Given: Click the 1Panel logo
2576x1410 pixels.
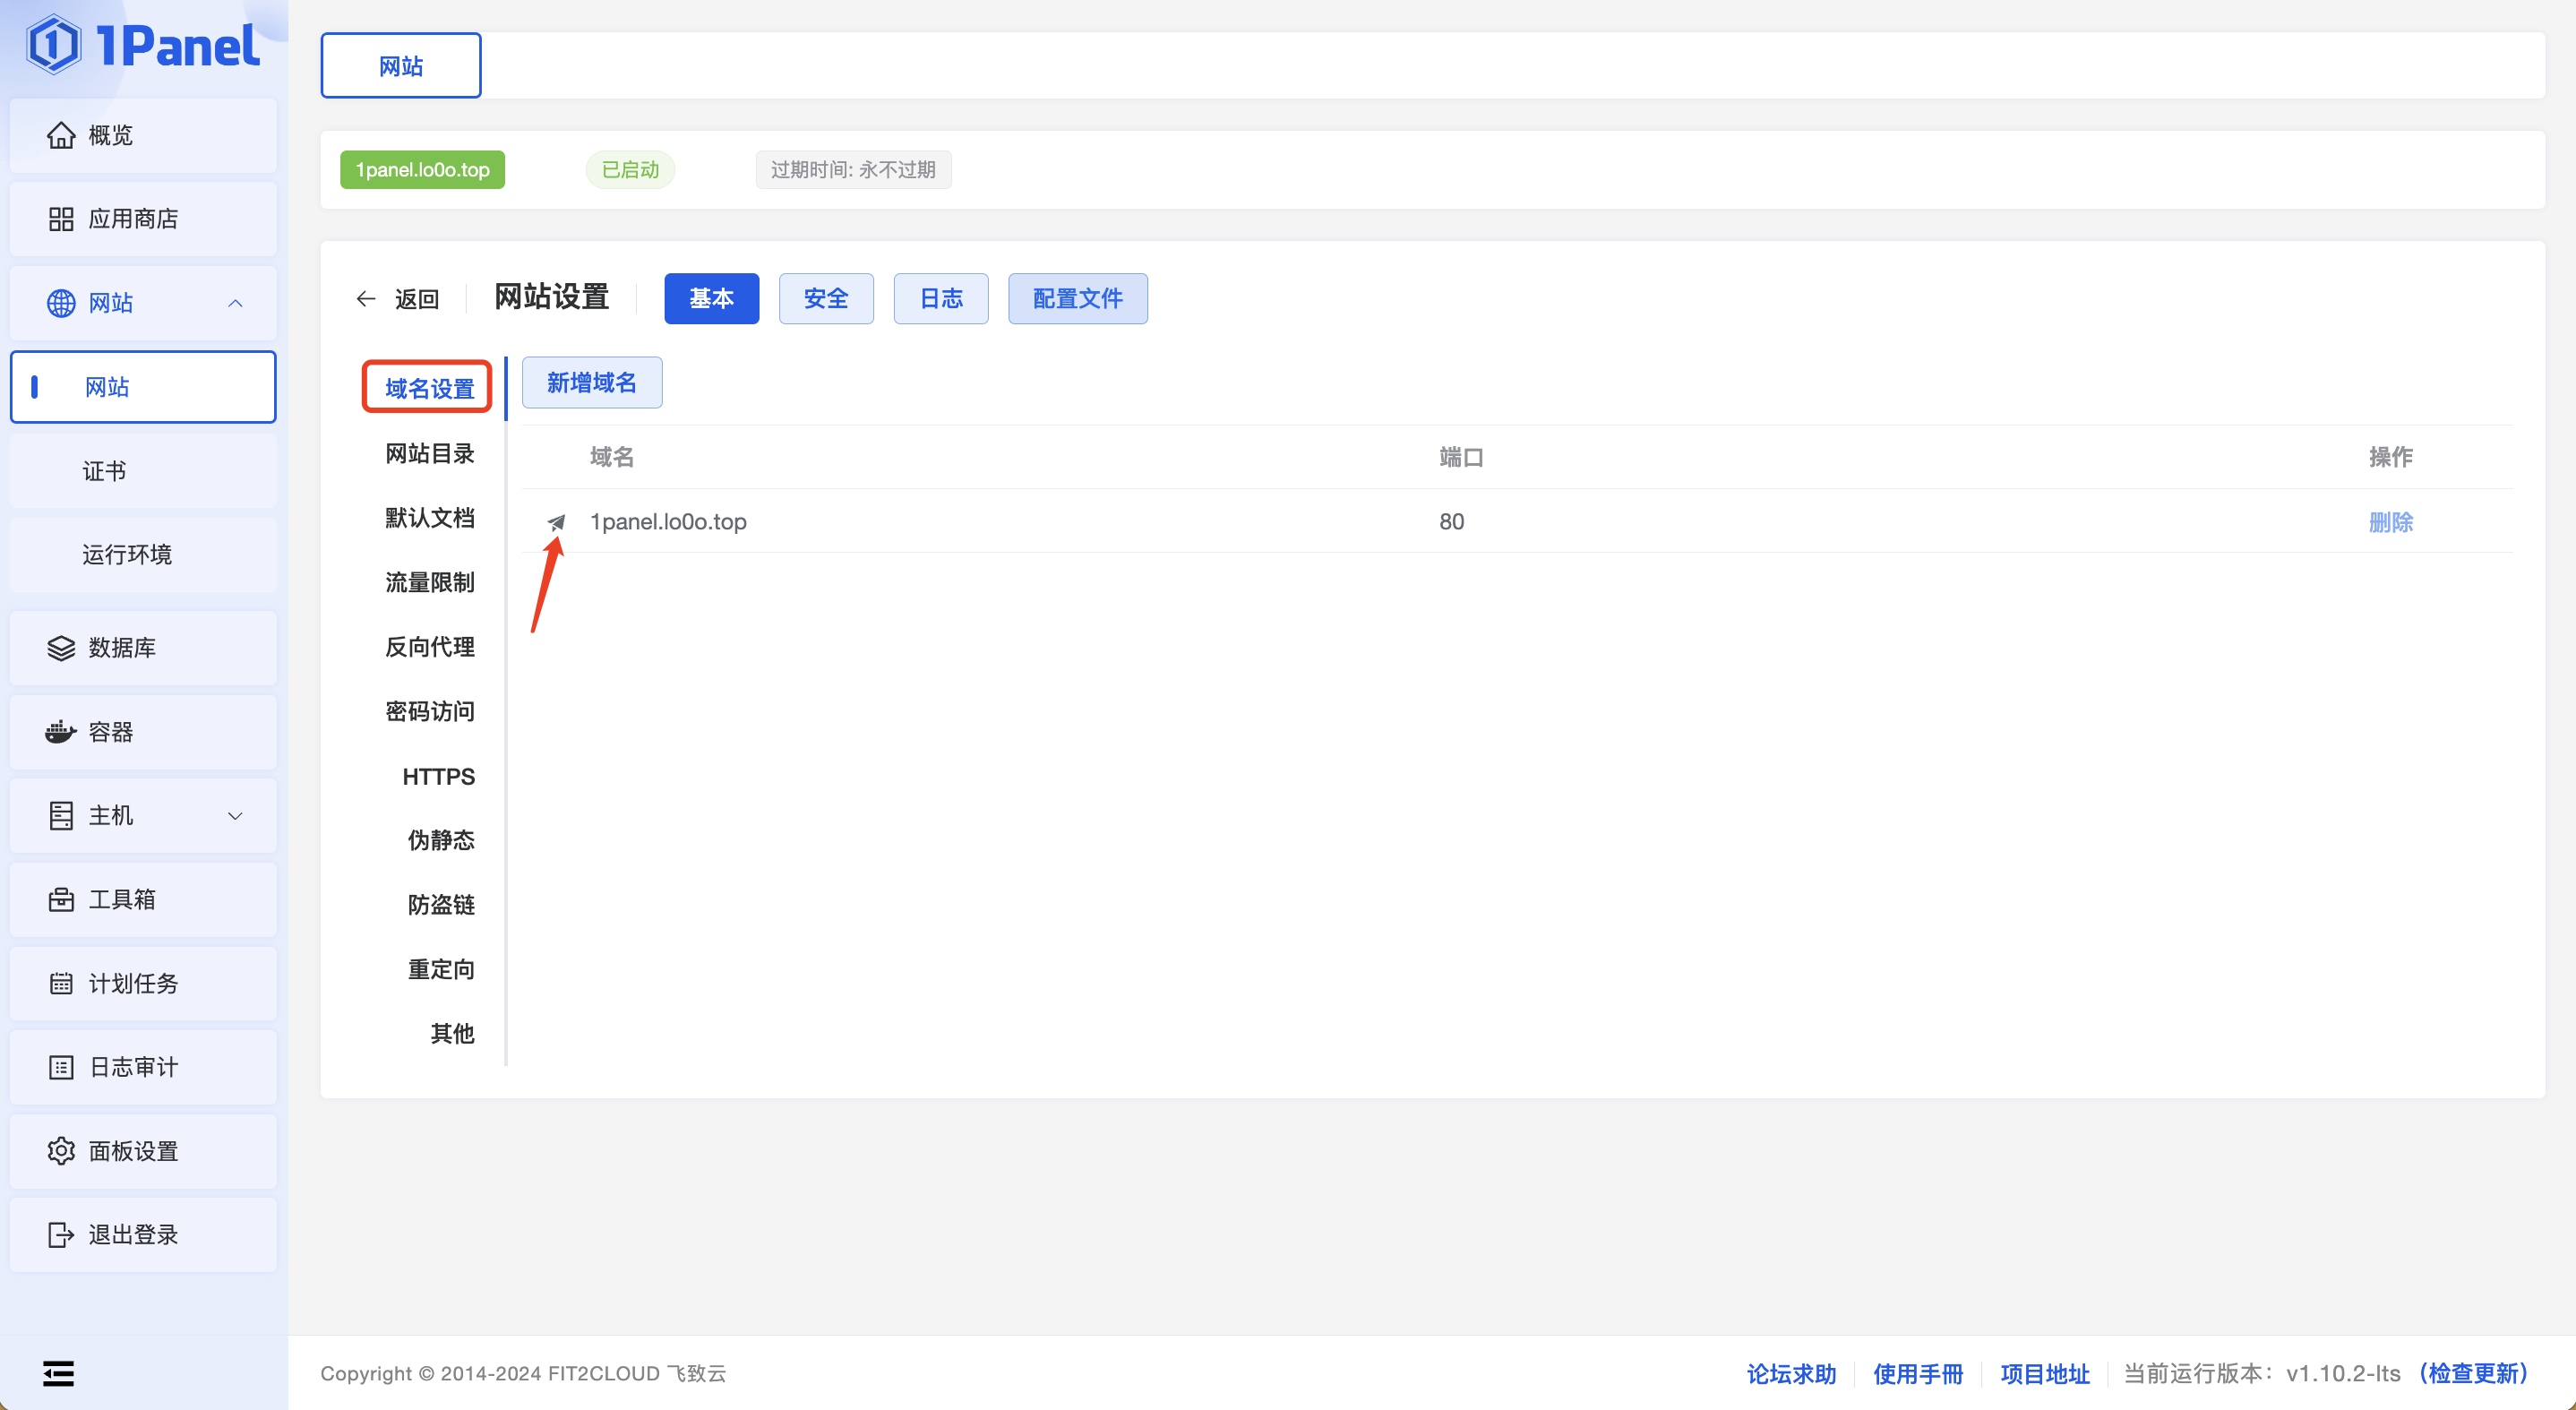Looking at the screenshot, I should tap(143, 46).
